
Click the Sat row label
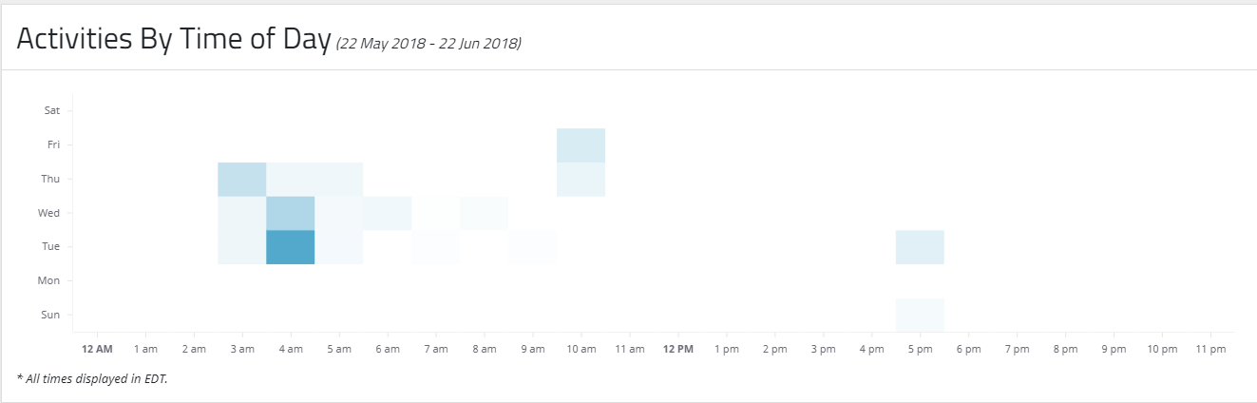coord(52,110)
